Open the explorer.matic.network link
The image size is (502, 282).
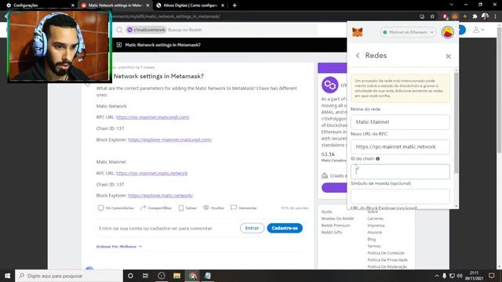tap(160, 196)
